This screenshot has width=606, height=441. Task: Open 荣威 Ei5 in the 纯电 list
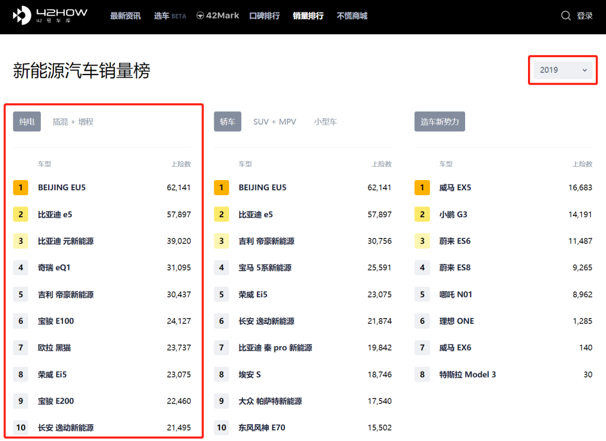pos(52,375)
